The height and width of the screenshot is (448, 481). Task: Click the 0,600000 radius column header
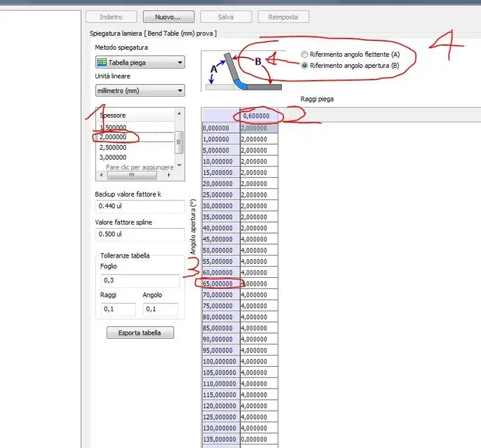pyautogui.click(x=259, y=115)
